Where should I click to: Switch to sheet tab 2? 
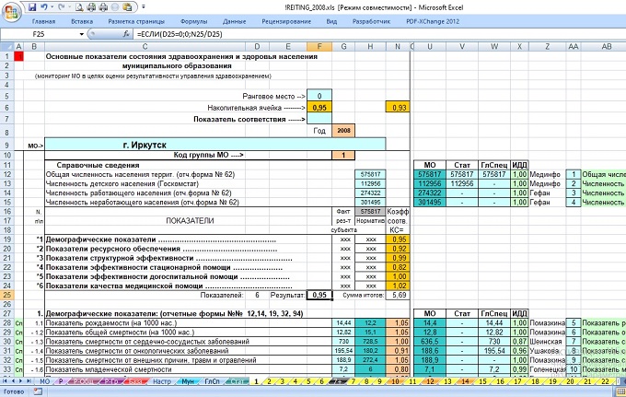tap(269, 381)
